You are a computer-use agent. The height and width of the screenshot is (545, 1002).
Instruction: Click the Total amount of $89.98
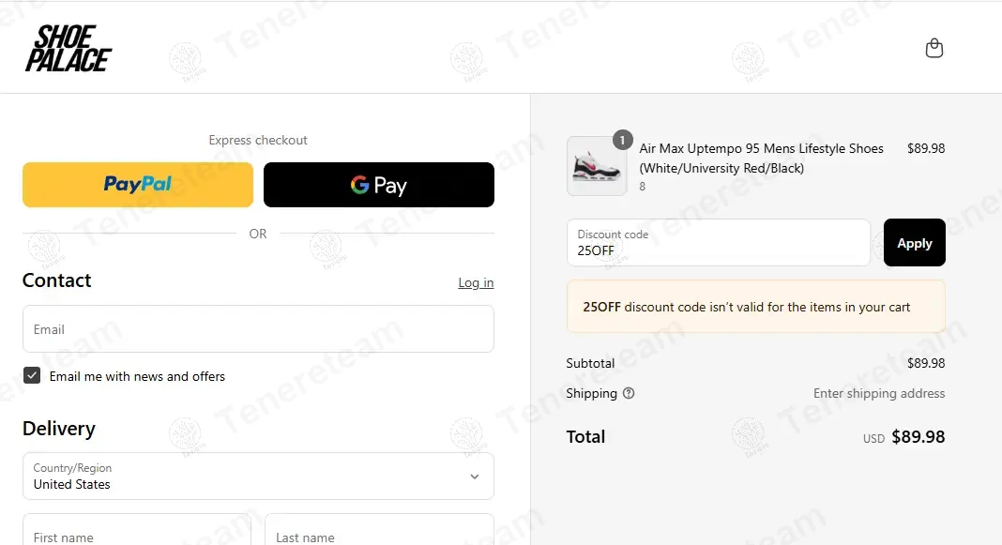(918, 437)
